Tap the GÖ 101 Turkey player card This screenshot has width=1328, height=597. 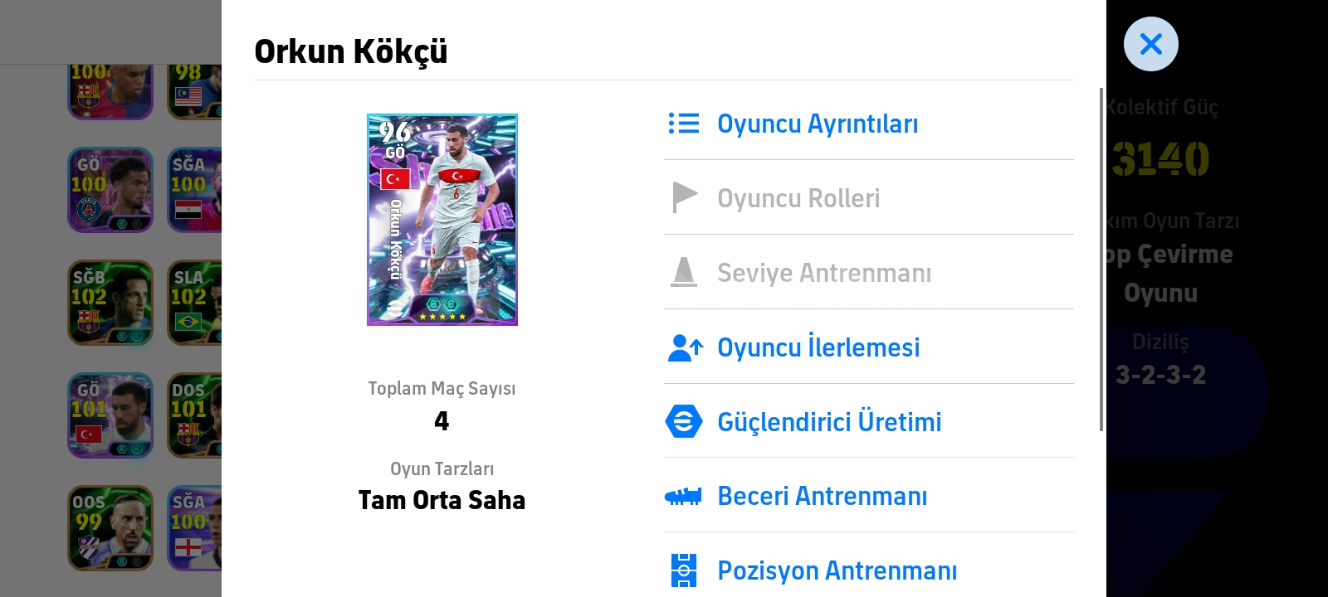tap(110, 415)
